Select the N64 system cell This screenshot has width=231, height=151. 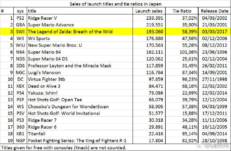pyautogui.click(x=20, y=52)
